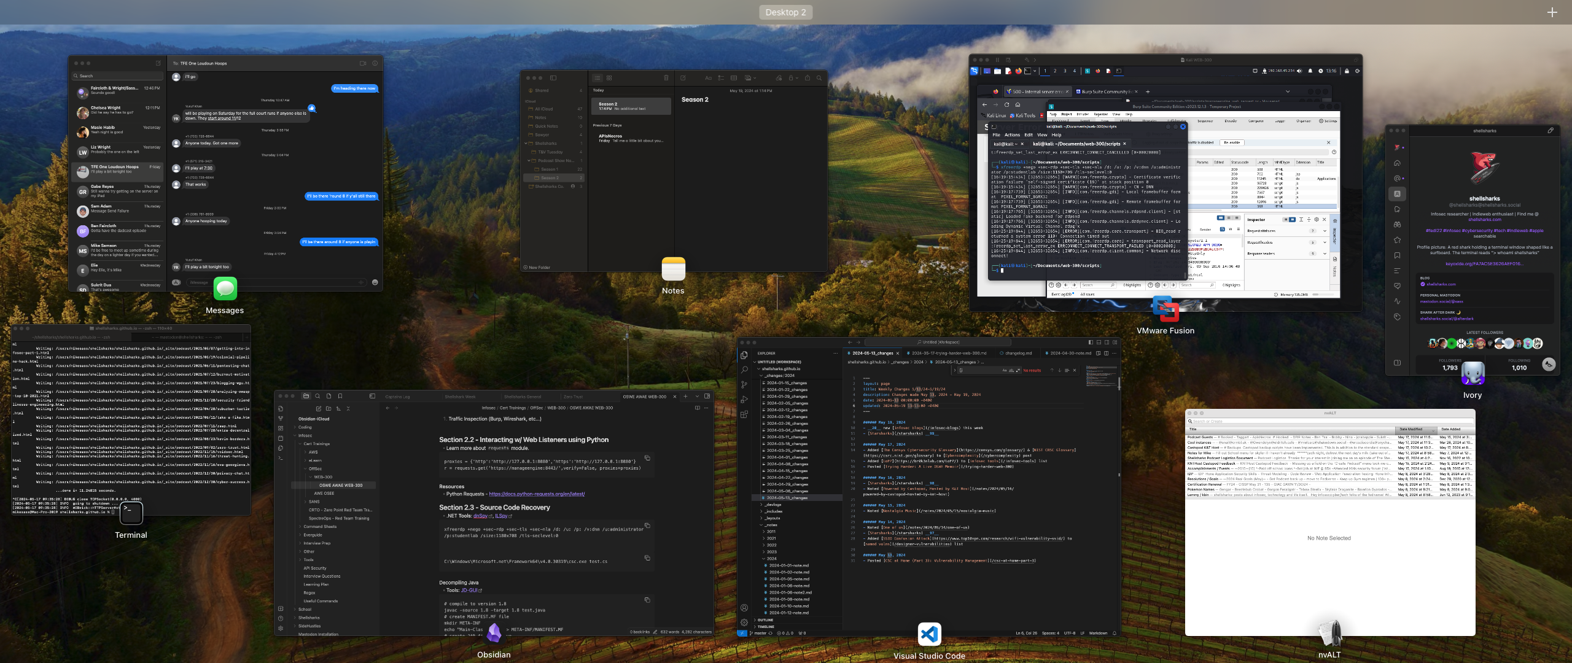This screenshot has height=663, width=1572.
Task: Open the Zero Trust tab in Obsidian
Action: point(573,397)
